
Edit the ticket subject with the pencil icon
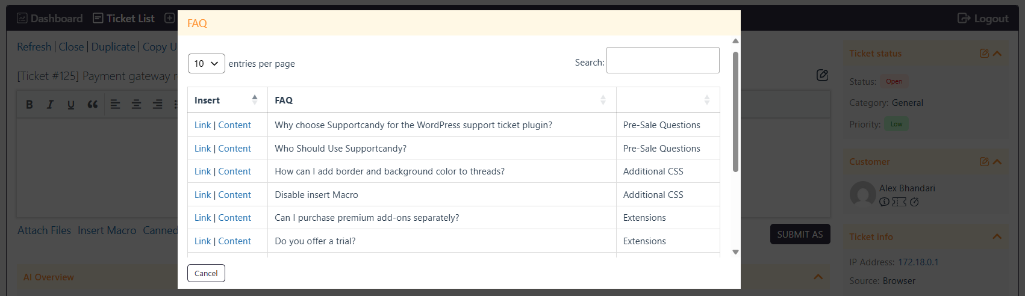pyautogui.click(x=822, y=75)
